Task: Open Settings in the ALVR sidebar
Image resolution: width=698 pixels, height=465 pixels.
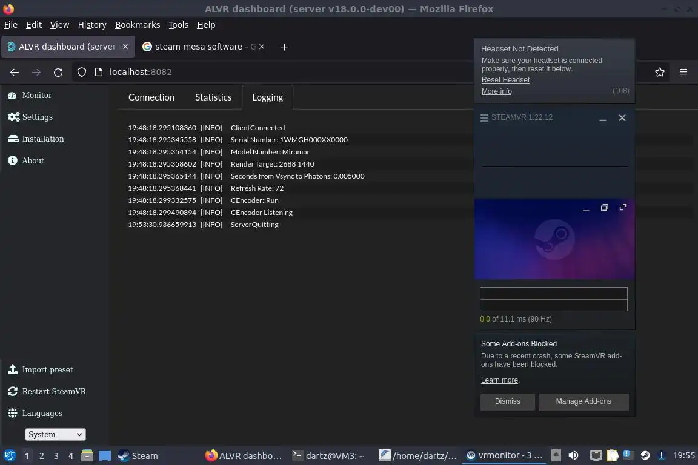Action: [x=30, y=117]
